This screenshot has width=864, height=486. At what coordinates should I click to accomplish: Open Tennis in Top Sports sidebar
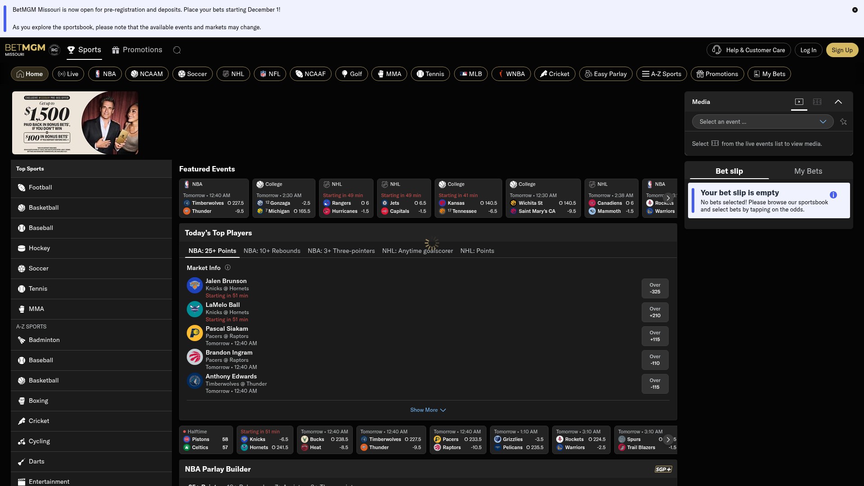(91, 289)
